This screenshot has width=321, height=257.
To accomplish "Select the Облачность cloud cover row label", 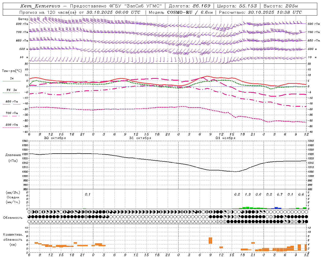I will pos(13,218).
